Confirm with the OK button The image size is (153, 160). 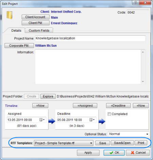tap(114, 153)
